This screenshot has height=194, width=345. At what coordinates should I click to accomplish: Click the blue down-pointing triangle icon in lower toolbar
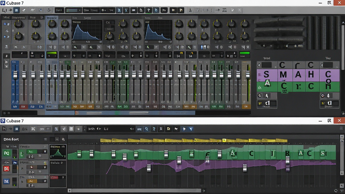(191, 129)
